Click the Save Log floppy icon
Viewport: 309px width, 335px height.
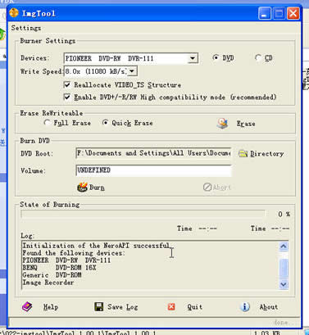pyautogui.click(x=98, y=307)
